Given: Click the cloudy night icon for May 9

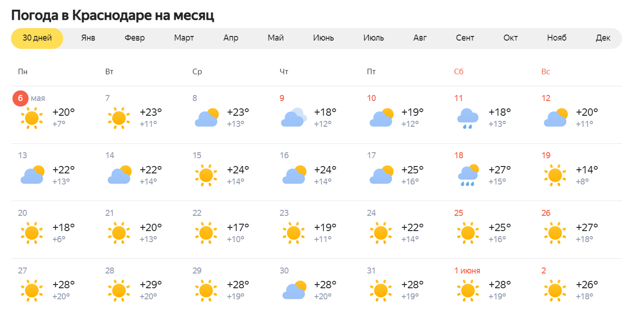Looking at the screenshot, I should pyautogui.click(x=293, y=118).
